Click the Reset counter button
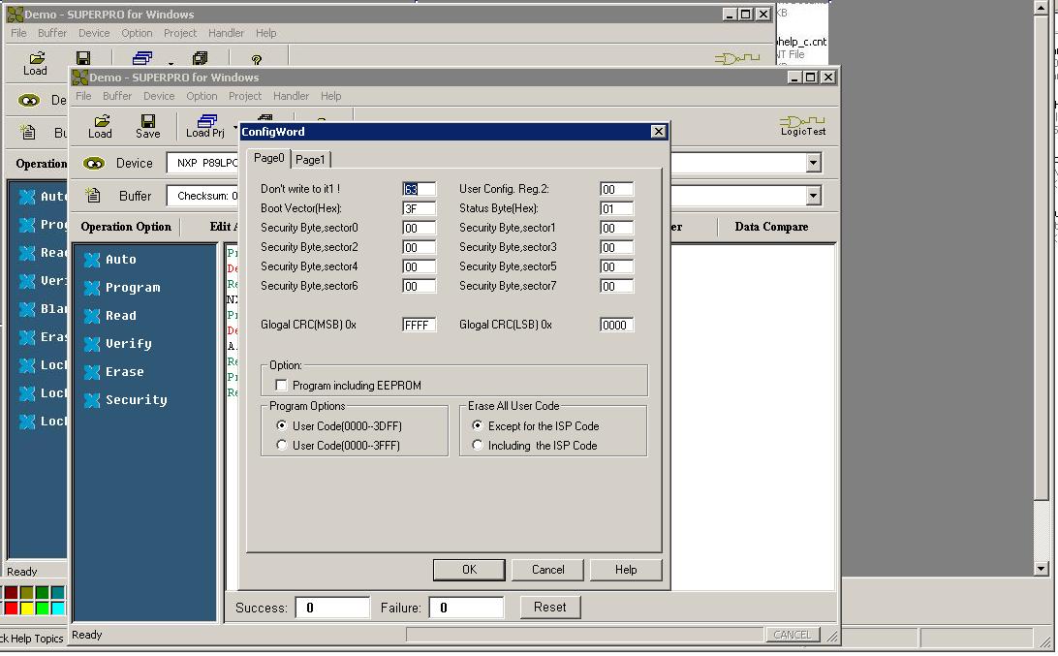The height and width of the screenshot is (656, 1058). (549, 608)
